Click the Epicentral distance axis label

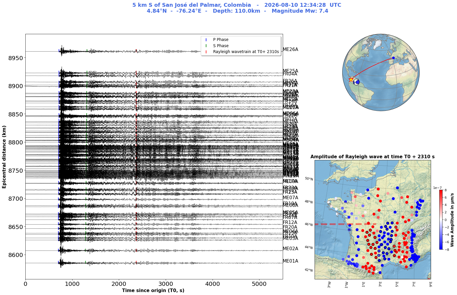point(4,156)
